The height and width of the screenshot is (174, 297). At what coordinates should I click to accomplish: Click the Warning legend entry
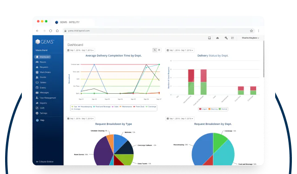coord(213,109)
